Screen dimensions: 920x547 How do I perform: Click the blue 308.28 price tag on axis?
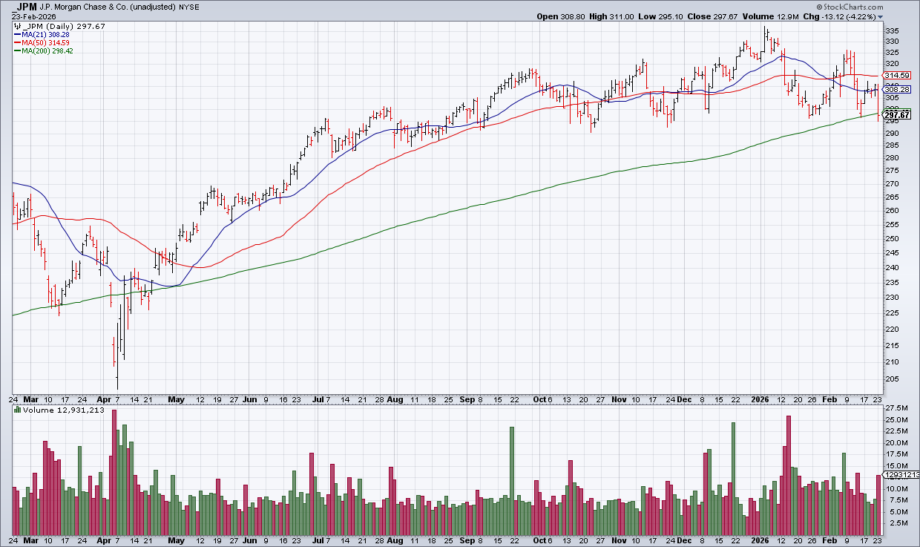tap(896, 89)
